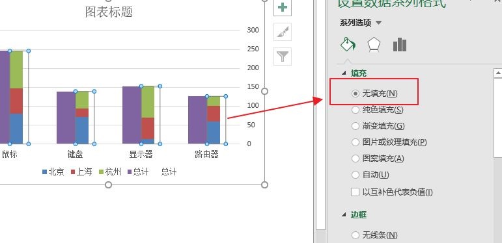Viewport: 502px width, 243px height.
Task: Click the green plus Chart Elements button
Action: coord(283,7)
